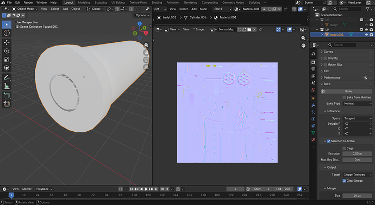Enable the Motion Blur checkbox
The width and height of the screenshot is (375, 205).
point(325,65)
